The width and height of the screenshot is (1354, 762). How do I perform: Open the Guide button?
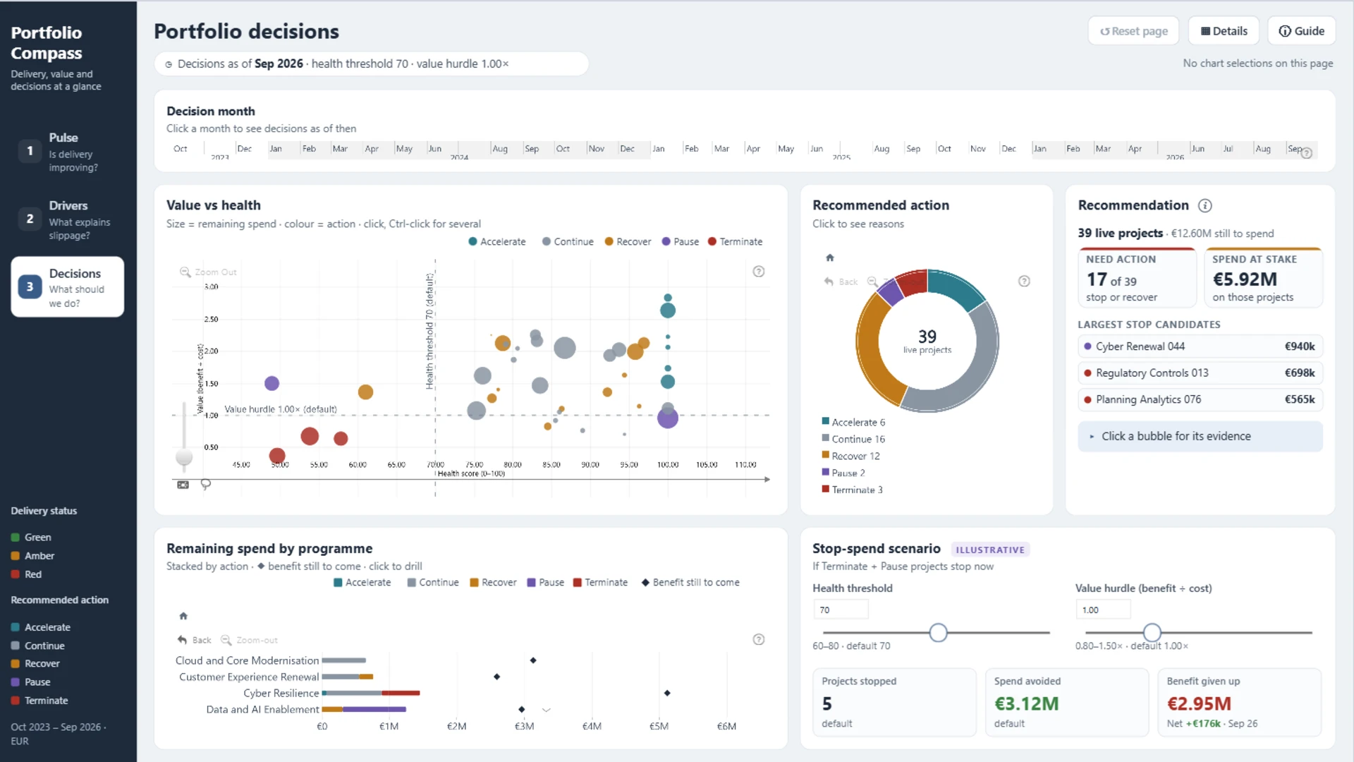(x=1301, y=31)
